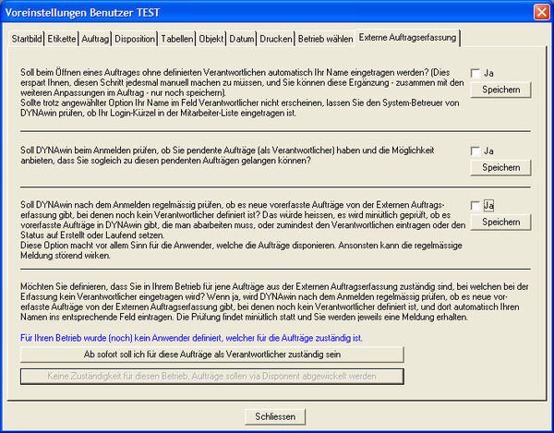Select the Datum tab

pos(243,41)
